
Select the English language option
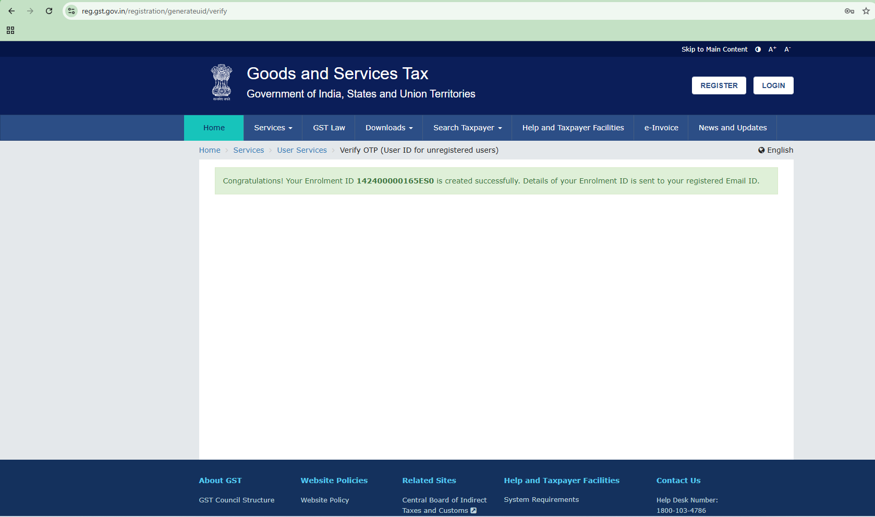pos(775,150)
